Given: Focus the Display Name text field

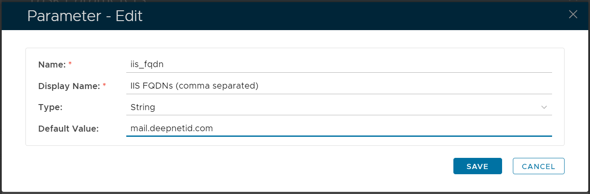Looking at the screenshot, I should coord(339,86).
